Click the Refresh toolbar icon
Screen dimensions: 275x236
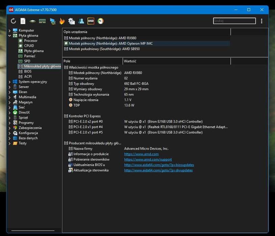pyautogui.click(x=13, y=21)
